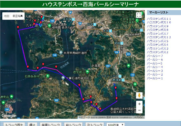Click the 日宇 station icon
This screenshot has height=126, width=181.
pyautogui.click(x=95, y=24)
